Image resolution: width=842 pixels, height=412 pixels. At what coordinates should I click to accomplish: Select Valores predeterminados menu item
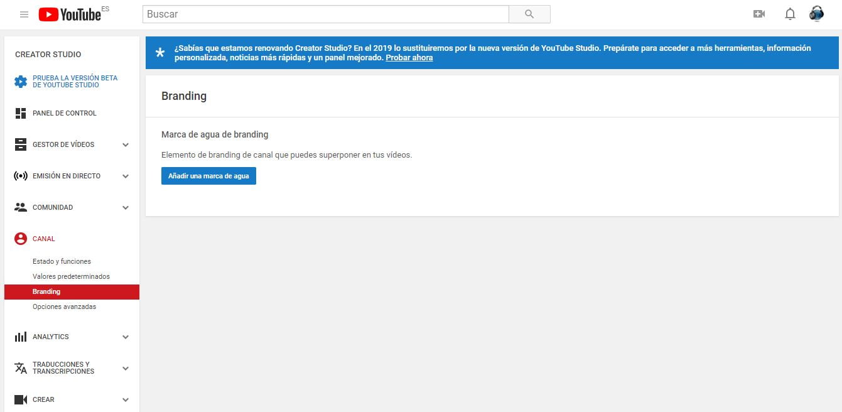click(71, 276)
